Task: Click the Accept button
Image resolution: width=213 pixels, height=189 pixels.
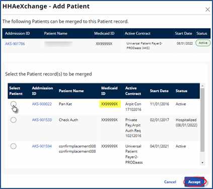Action: (194, 182)
